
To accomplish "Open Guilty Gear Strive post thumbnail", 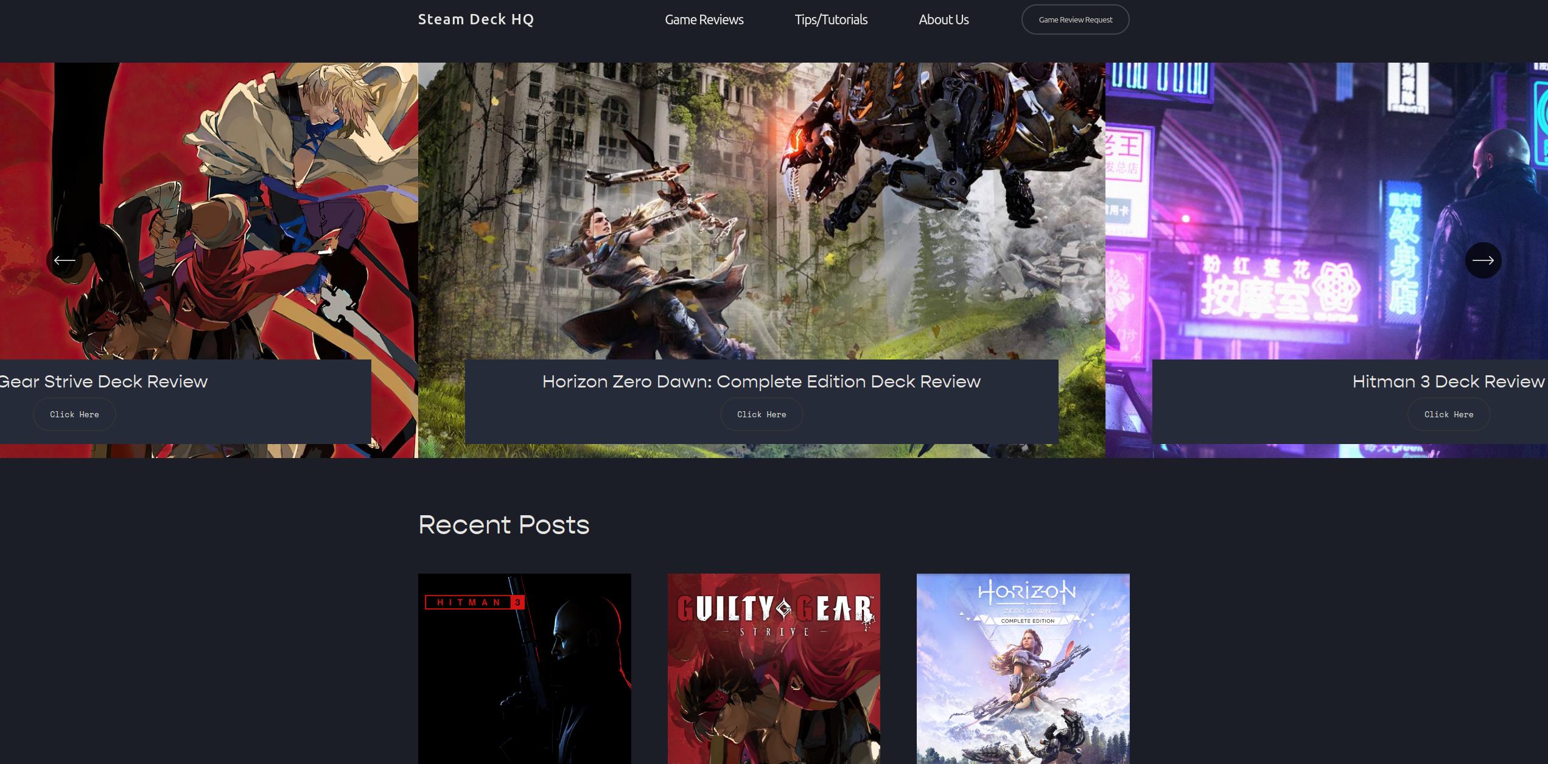I will tap(774, 668).
